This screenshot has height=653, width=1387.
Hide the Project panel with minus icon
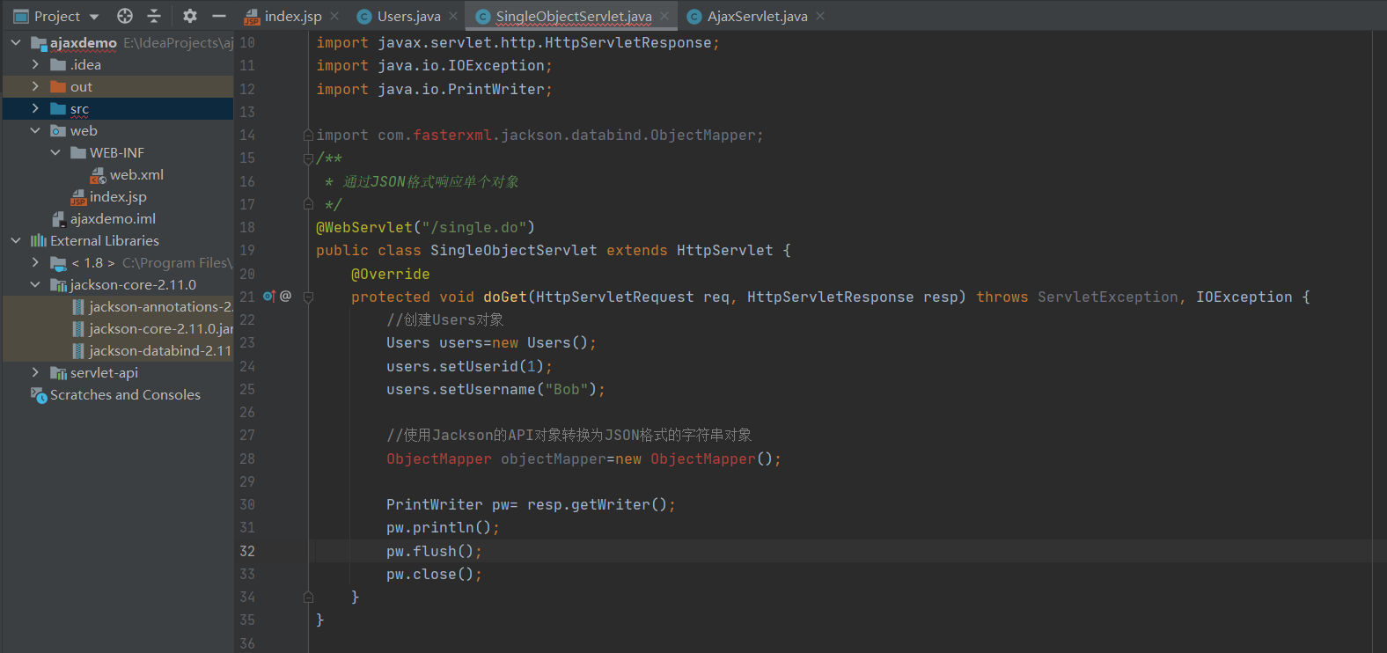point(219,16)
